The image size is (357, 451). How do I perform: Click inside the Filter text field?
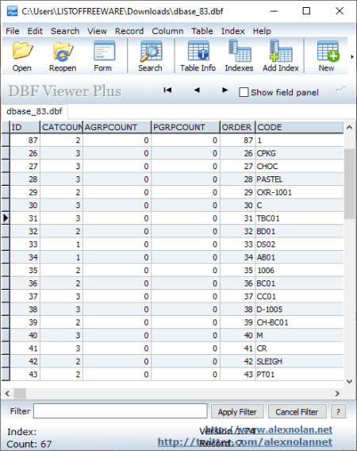pyautogui.click(x=120, y=411)
